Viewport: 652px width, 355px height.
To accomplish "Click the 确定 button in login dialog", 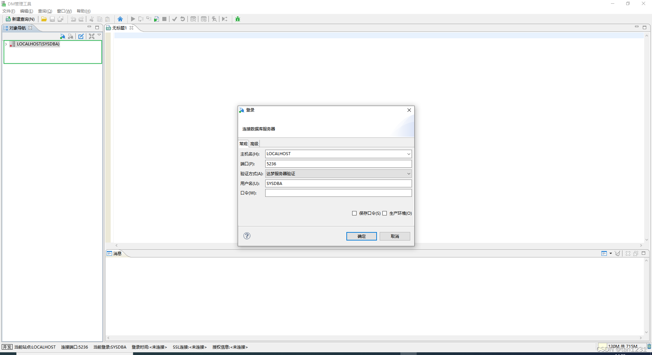I will pos(361,236).
